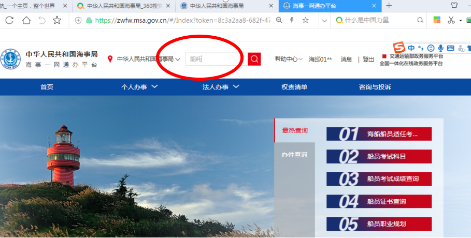
Task: Click the red location pin icon
Action: pyautogui.click(x=110, y=59)
